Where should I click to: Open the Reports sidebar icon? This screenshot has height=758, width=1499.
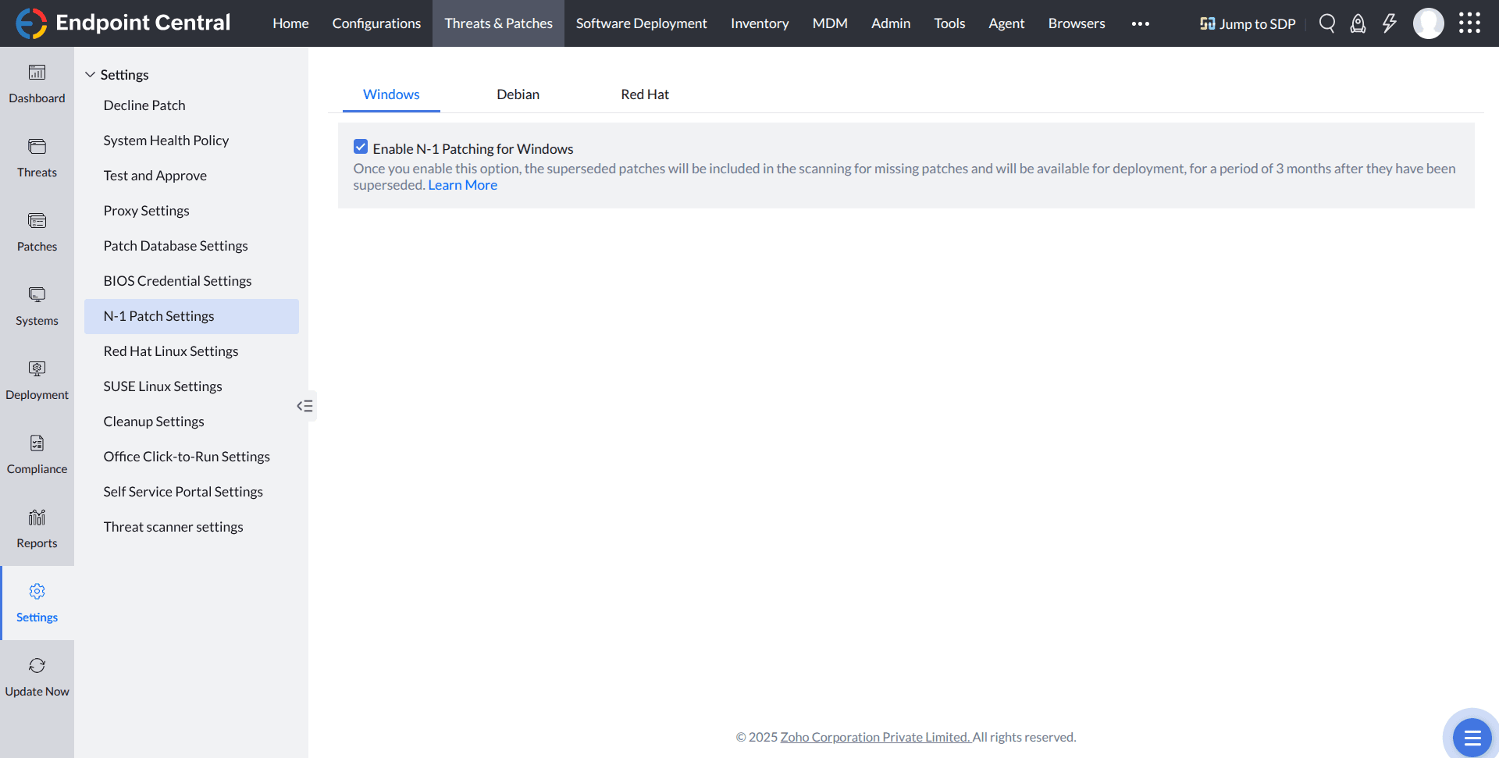click(x=37, y=518)
